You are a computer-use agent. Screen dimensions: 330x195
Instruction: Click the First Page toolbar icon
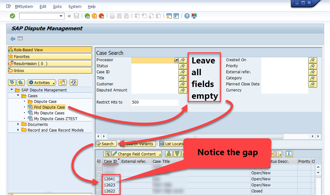[137, 16]
